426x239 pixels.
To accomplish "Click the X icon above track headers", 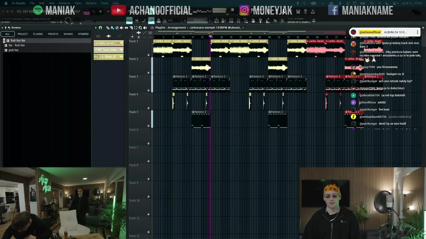I will point(138,37).
